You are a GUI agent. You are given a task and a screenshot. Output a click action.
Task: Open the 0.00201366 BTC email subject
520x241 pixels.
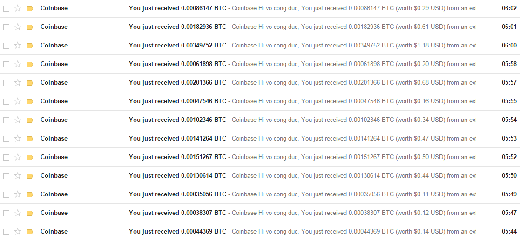pos(177,82)
